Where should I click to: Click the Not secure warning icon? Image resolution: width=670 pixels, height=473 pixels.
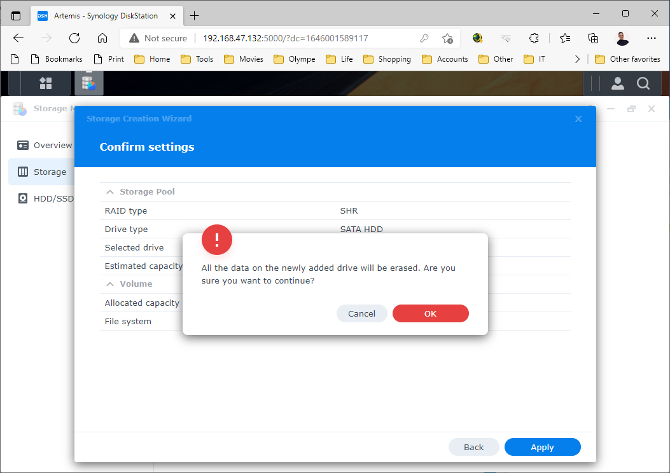[x=134, y=38]
